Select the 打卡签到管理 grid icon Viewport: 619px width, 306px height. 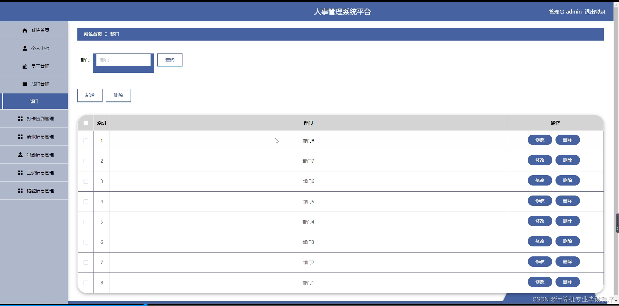tap(20, 119)
